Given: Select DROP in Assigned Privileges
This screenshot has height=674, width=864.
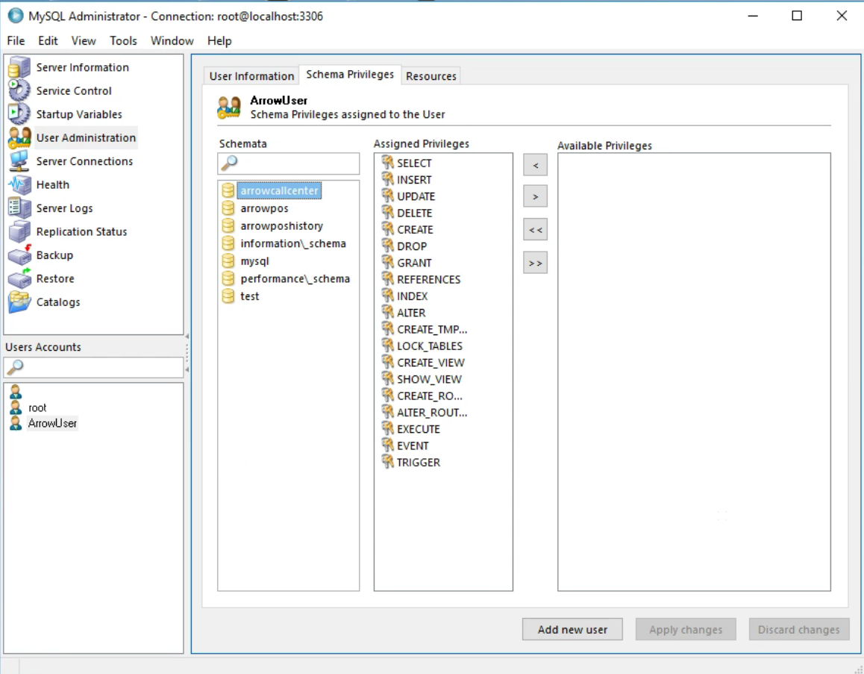Looking at the screenshot, I should (412, 246).
